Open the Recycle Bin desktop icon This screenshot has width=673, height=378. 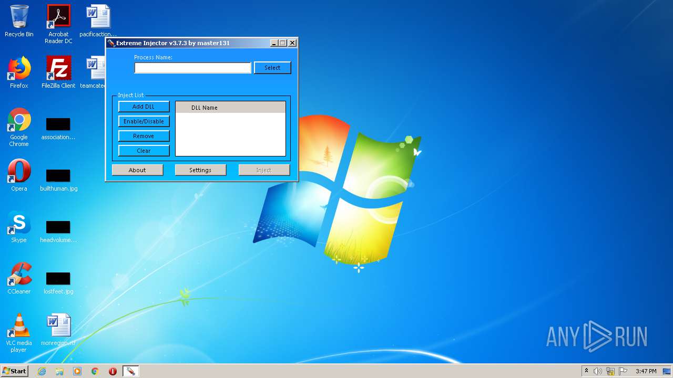[19, 21]
